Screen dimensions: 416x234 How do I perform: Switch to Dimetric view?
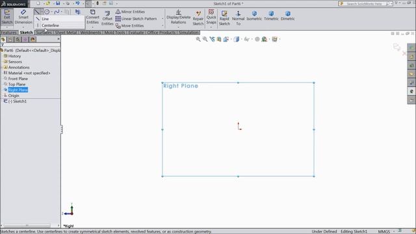coord(287,16)
